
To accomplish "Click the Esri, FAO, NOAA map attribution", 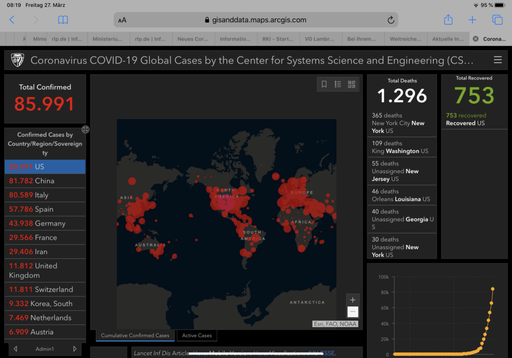I will click(x=335, y=323).
